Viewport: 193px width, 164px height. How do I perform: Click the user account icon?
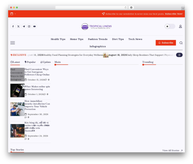click(x=180, y=26)
